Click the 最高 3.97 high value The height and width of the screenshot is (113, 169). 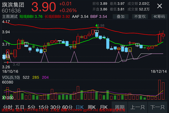click(117, 4)
